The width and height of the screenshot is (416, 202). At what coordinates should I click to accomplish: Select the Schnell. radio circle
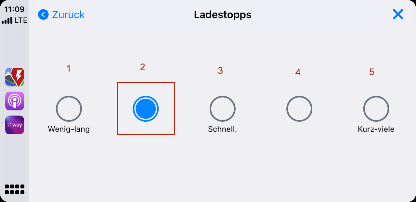[x=223, y=109]
